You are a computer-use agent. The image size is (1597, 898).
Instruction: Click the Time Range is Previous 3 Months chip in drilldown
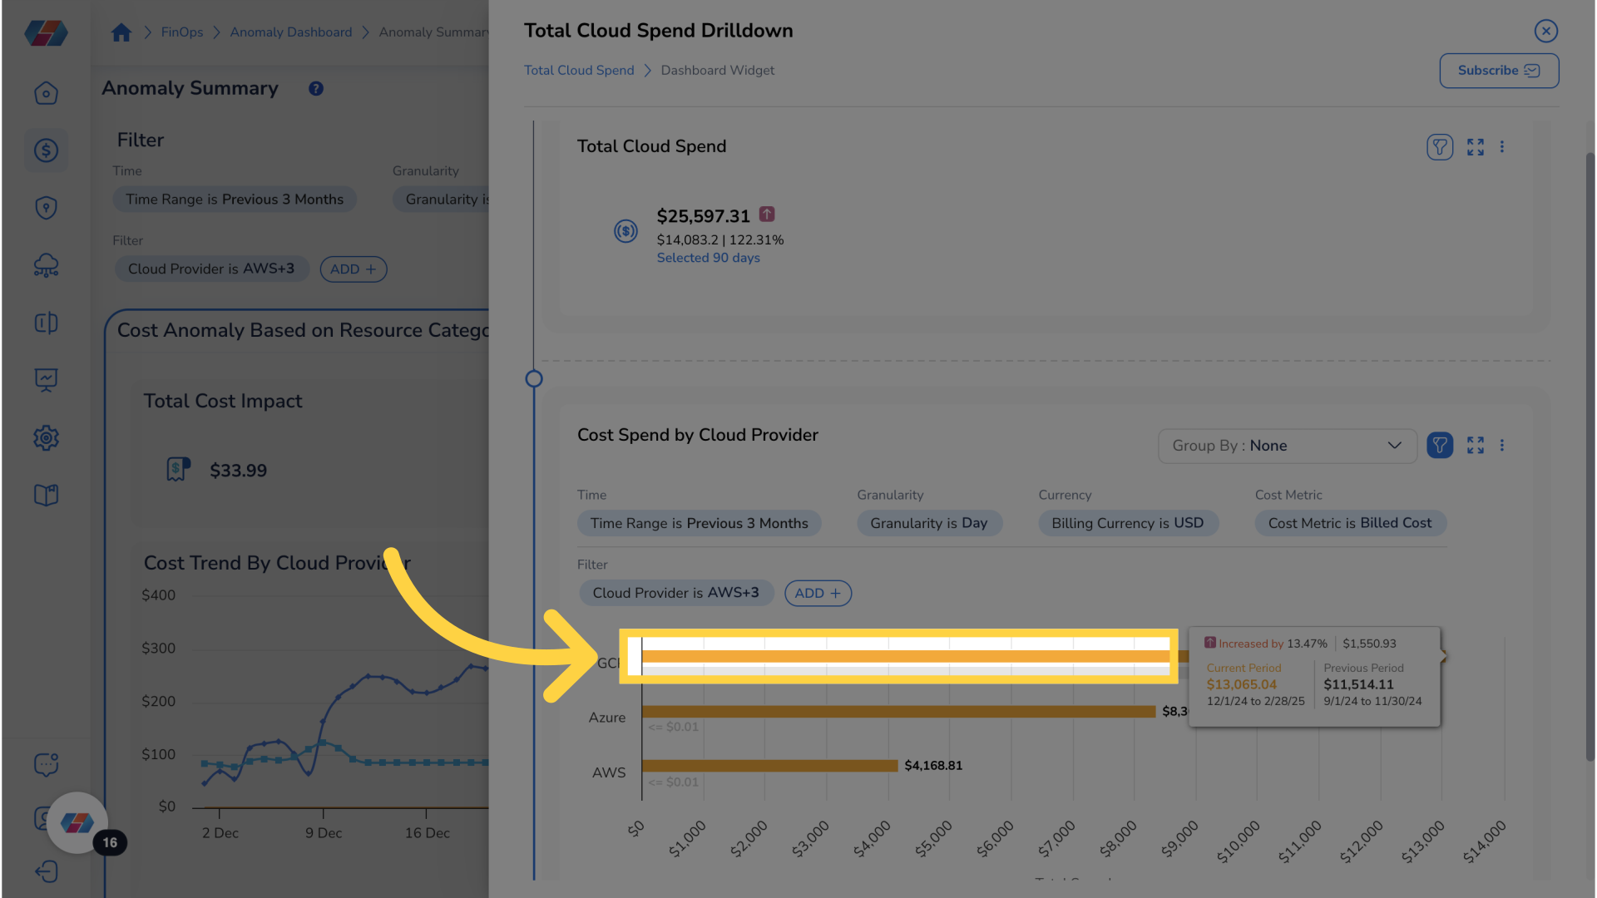coord(700,523)
